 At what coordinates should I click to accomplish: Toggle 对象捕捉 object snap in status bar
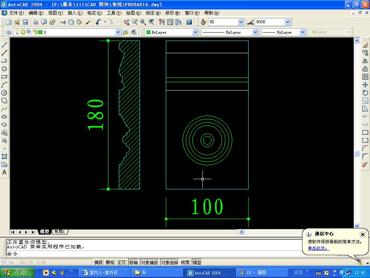tap(149, 262)
